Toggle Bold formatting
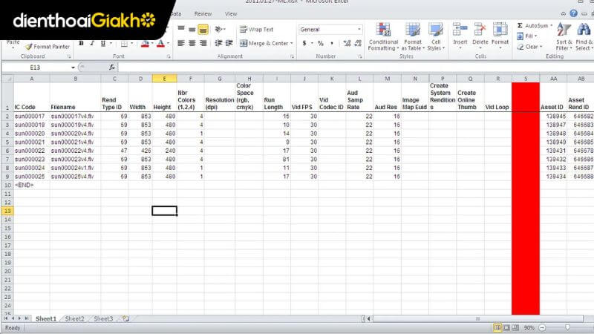 coord(81,44)
